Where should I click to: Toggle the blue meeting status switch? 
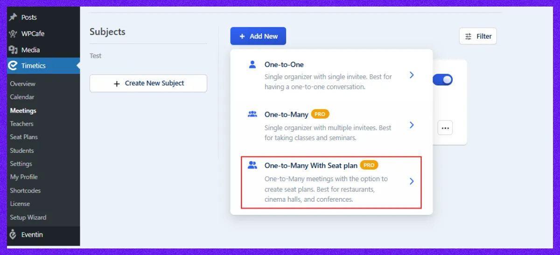442,79
